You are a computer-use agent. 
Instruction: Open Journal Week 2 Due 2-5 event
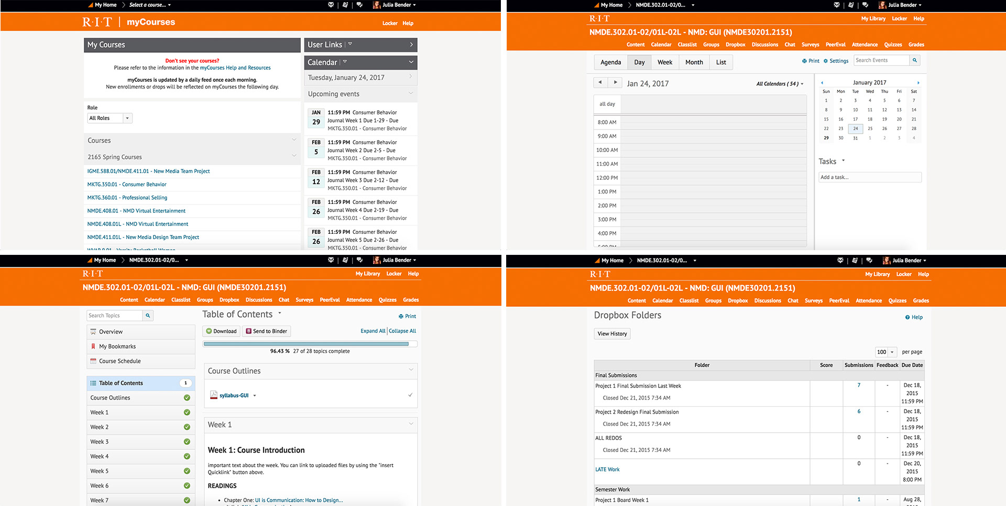[x=362, y=150]
